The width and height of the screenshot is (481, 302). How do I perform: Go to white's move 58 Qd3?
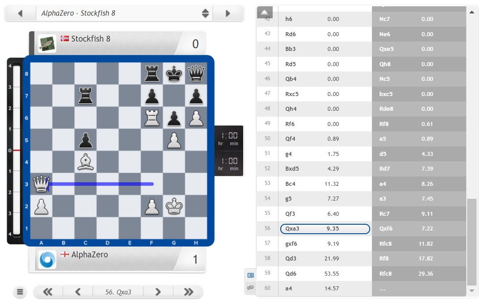tap(325, 259)
